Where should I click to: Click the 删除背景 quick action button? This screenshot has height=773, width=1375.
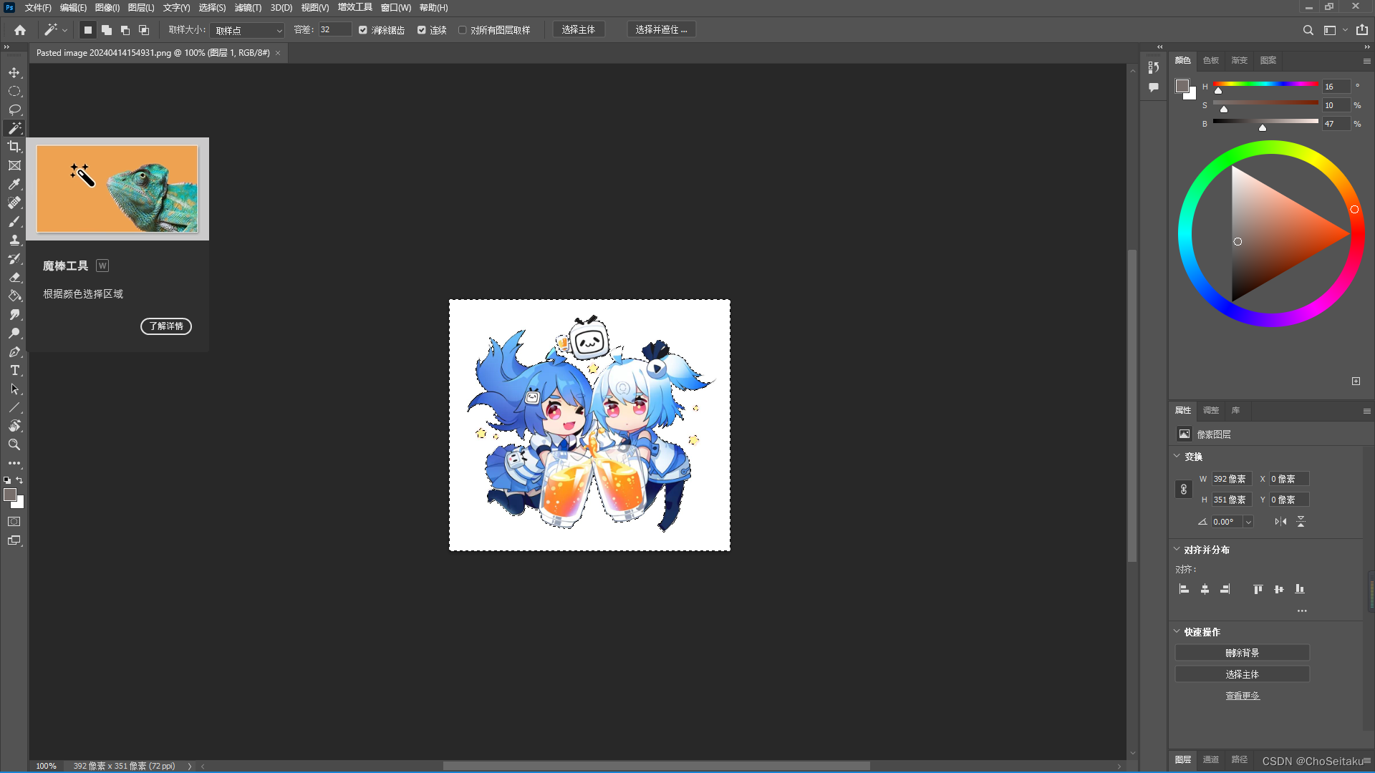coord(1242,653)
